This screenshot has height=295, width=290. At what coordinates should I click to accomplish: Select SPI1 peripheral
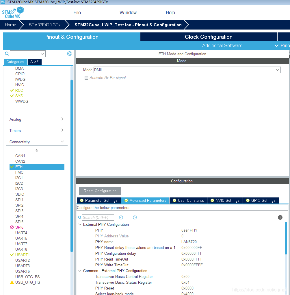coord(19,200)
